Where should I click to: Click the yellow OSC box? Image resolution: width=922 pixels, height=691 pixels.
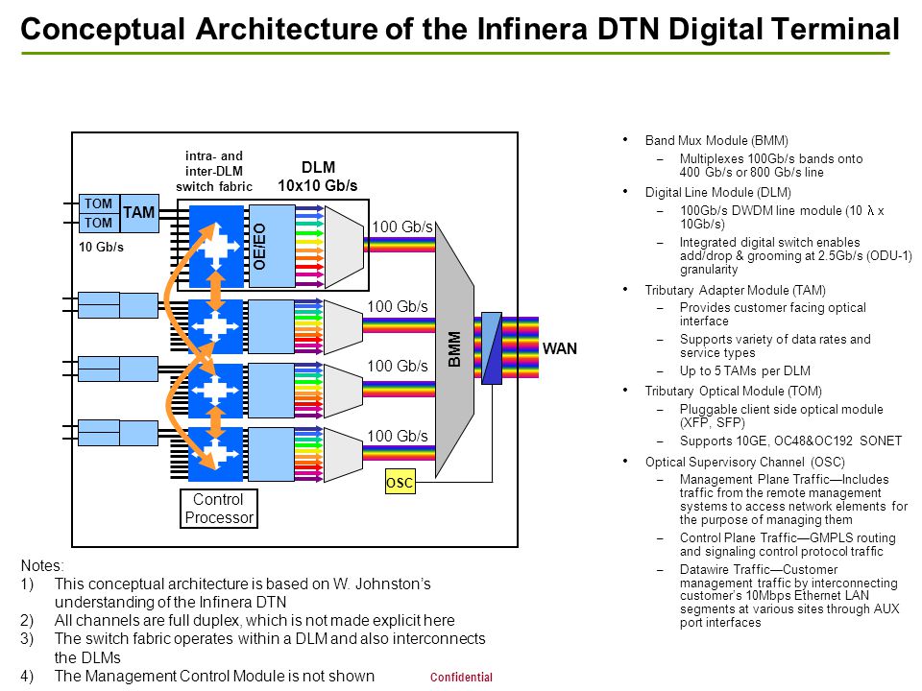pyautogui.click(x=400, y=481)
